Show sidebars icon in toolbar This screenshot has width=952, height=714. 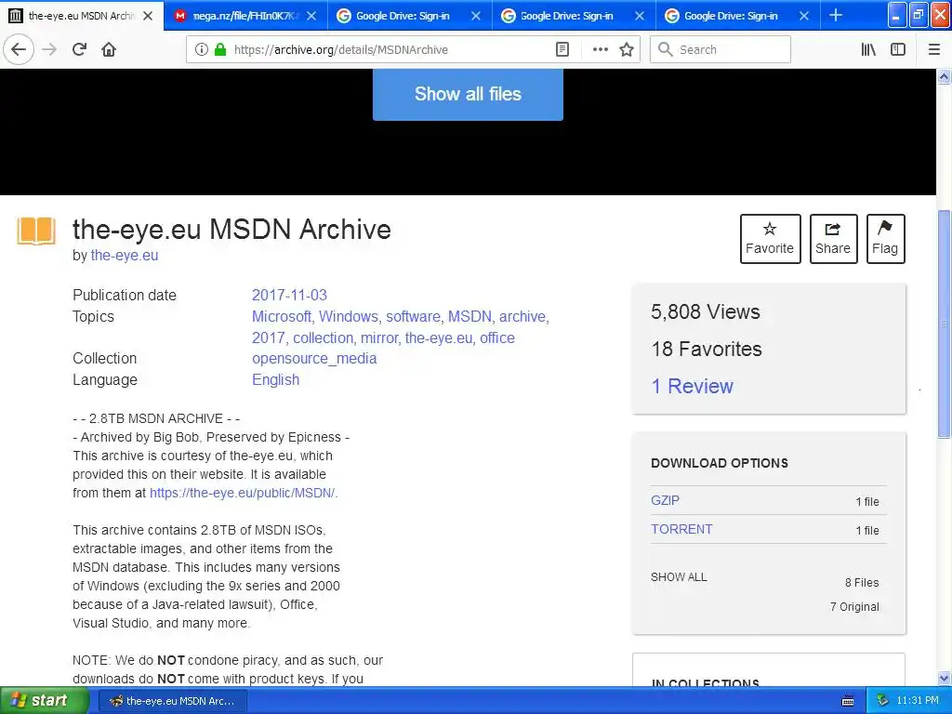[898, 49]
